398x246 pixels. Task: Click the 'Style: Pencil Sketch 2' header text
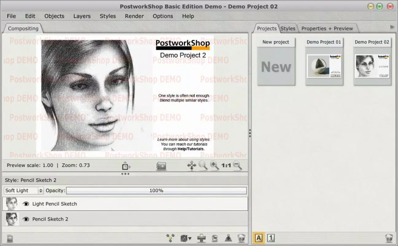[31, 180]
